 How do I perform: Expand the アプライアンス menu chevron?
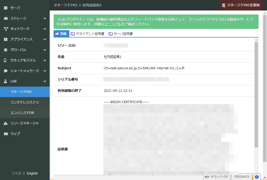(x=45, y=39)
